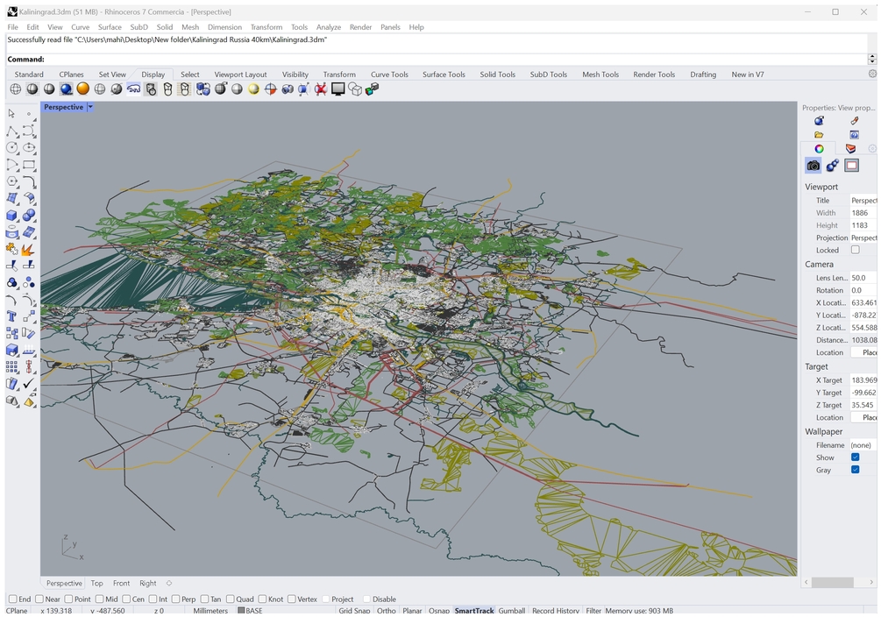Image resolution: width=881 pixels, height=617 pixels.
Task: Select the Text object tool
Action: 11,316
